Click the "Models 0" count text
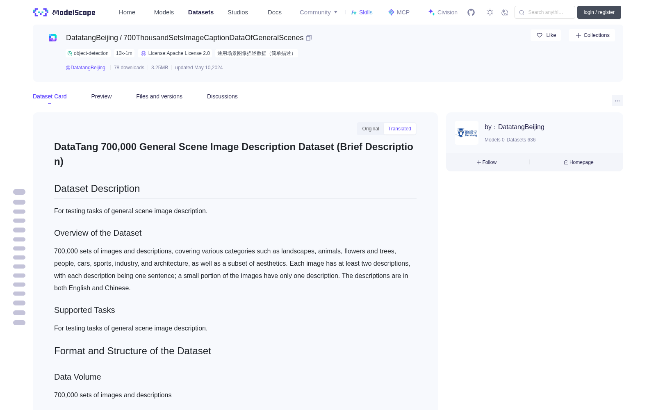656x410 pixels. pyautogui.click(x=494, y=140)
